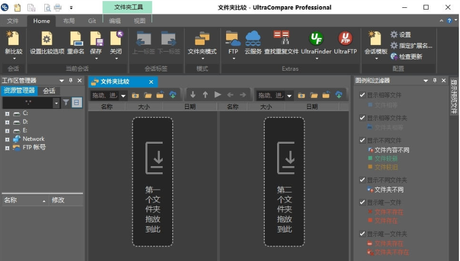Click the copy to left arrow

(x=231, y=94)
